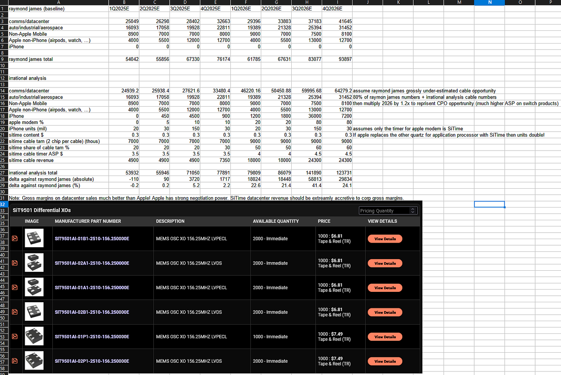The image size is (561, 375).
Task: Click the 'MANUFACTURER PART NUMBER' column header
Action: (x=88, y=221)
